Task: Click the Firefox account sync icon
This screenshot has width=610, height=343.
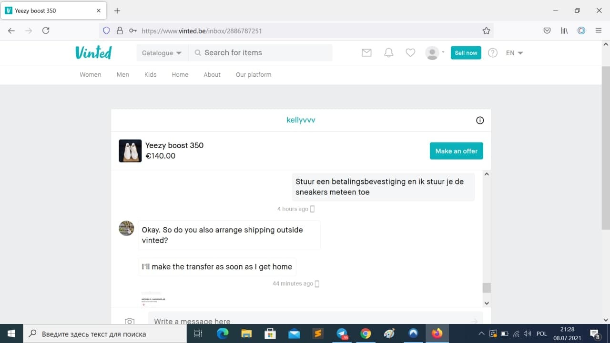Action: point(581,30)
